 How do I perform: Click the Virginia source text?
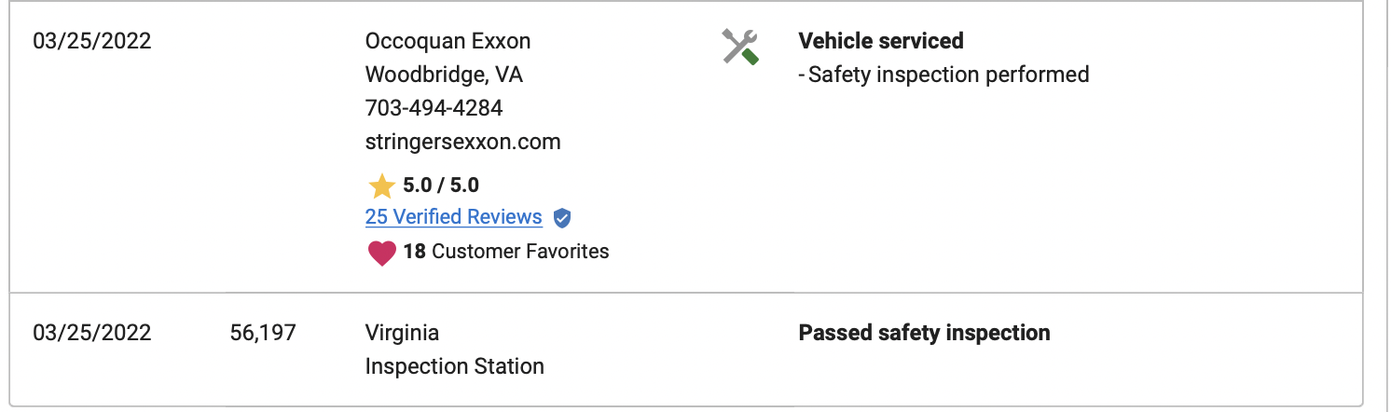click(402, 333)
